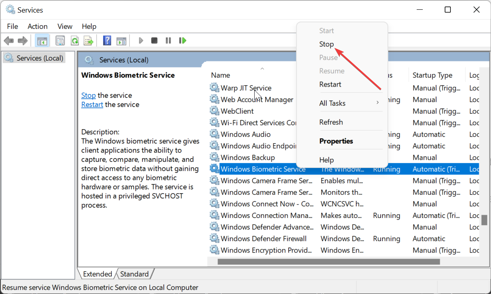This screenshot has height=294, width=491.
Task: Open the blue Help toolbar icon
Action: (107, 41)
